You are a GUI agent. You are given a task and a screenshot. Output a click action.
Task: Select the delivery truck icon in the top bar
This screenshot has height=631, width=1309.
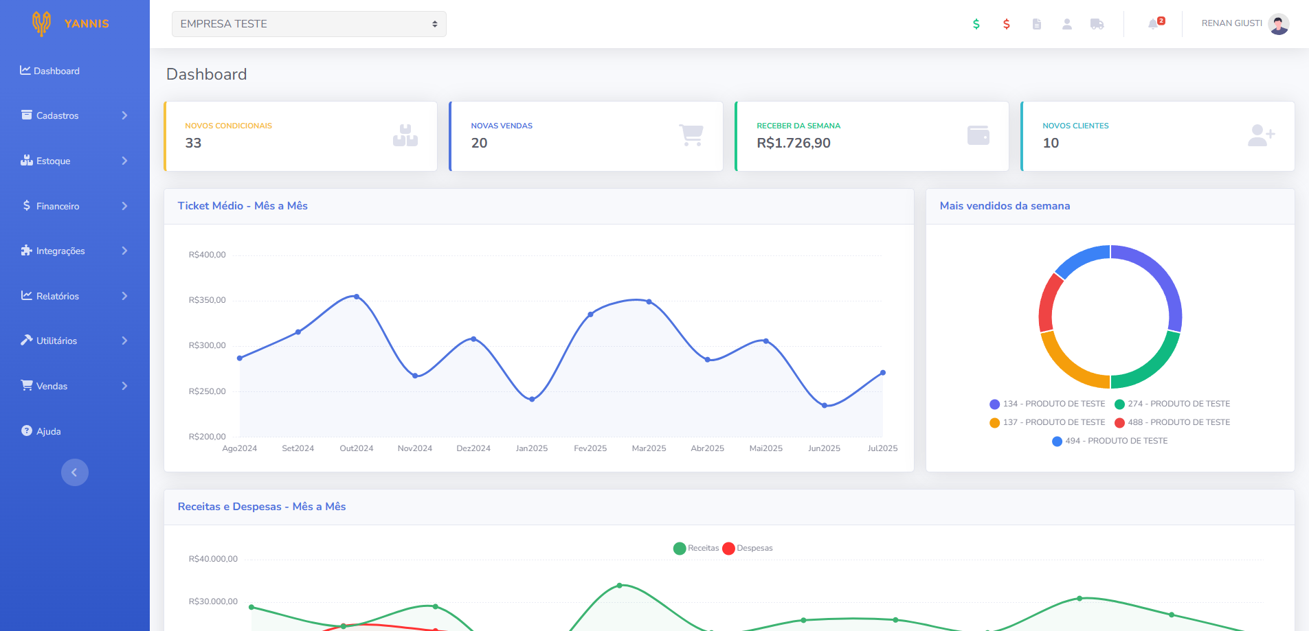coord(1097,23)
